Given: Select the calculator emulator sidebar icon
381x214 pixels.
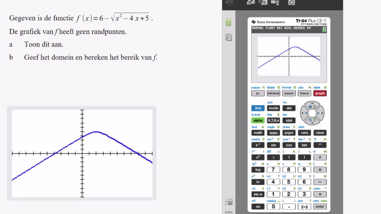Looking at the screenshot, I should [x=229, y=22].
